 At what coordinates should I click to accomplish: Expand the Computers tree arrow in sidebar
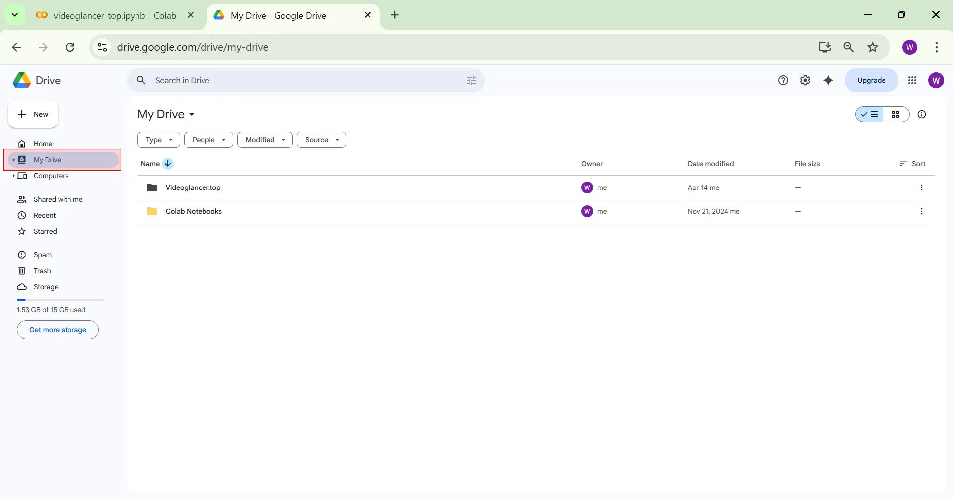tap(13, 176)
